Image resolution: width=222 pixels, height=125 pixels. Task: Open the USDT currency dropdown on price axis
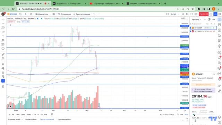pos(184,18)
